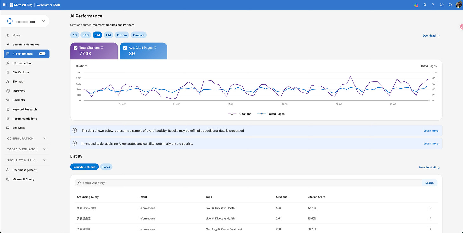463x233 pixels.
Task: Open the Copilot icon in header
Action: pyautogui.click(x=416, y=5)
